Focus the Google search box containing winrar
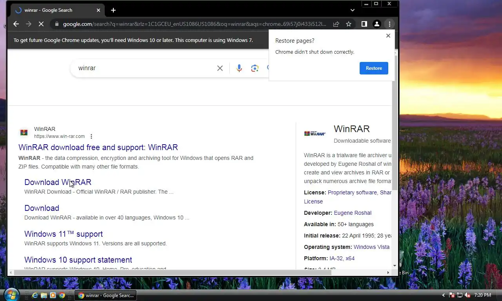 tap(145, 68)
